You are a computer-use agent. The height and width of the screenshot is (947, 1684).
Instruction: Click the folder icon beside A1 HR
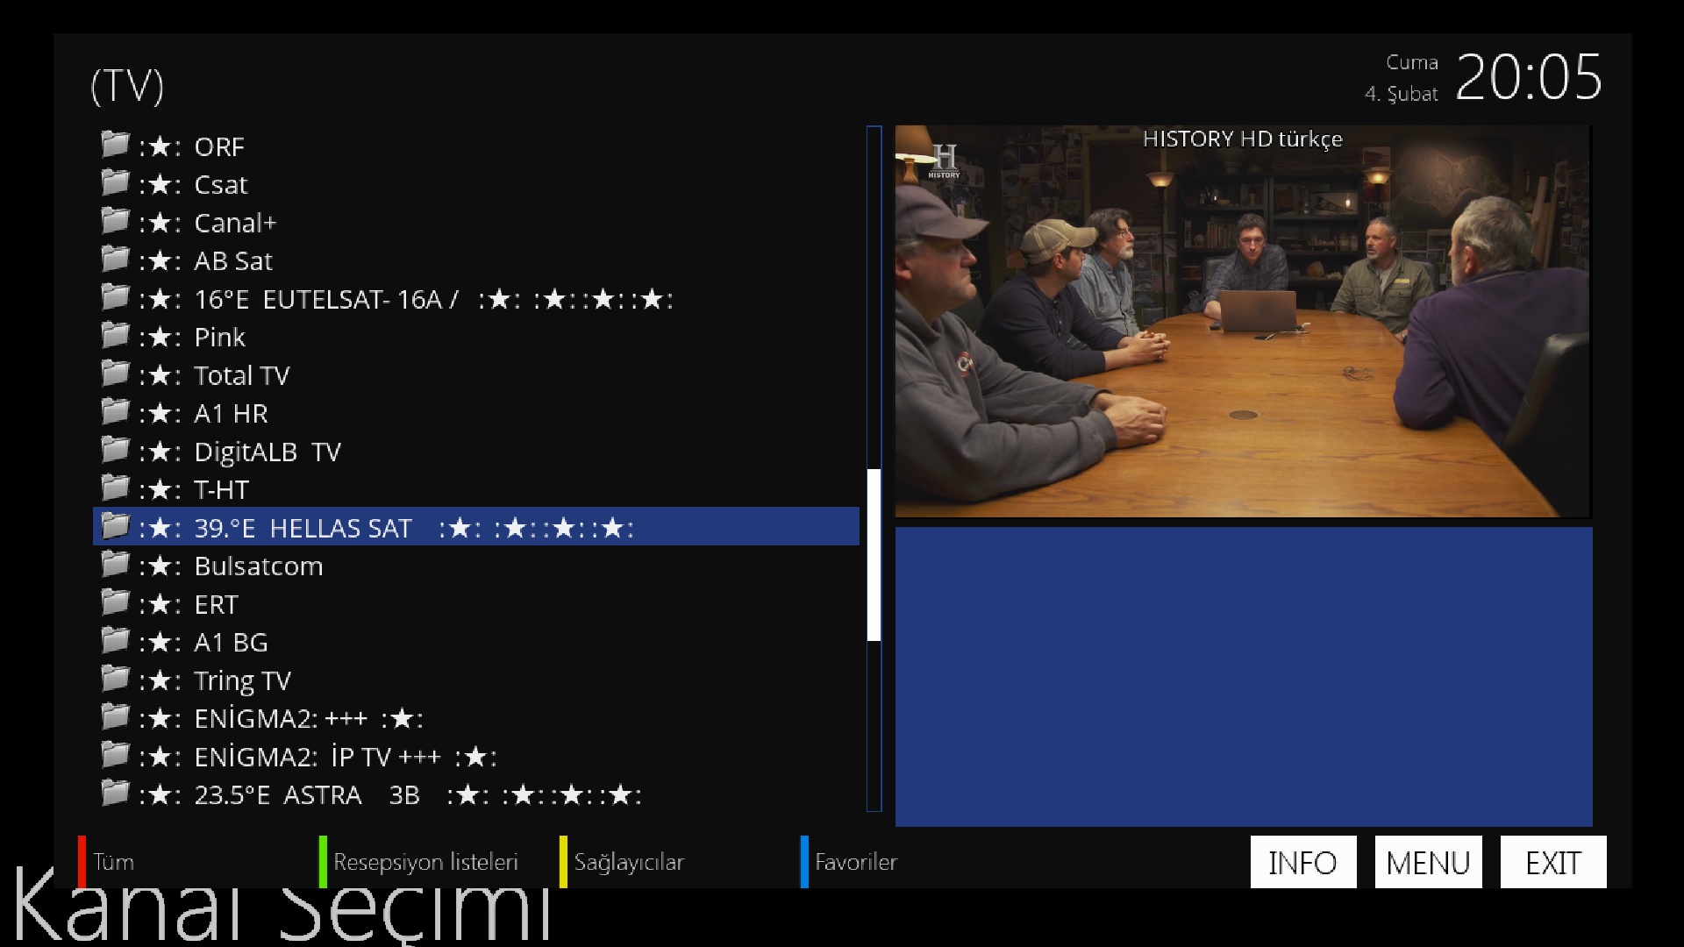click(115, 411)
